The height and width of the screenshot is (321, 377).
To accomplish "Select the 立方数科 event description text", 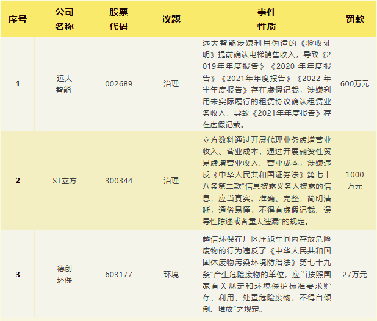I will tap(267, 181).
